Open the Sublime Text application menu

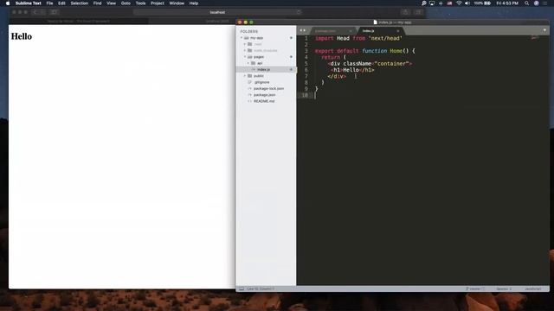point(29,3)
